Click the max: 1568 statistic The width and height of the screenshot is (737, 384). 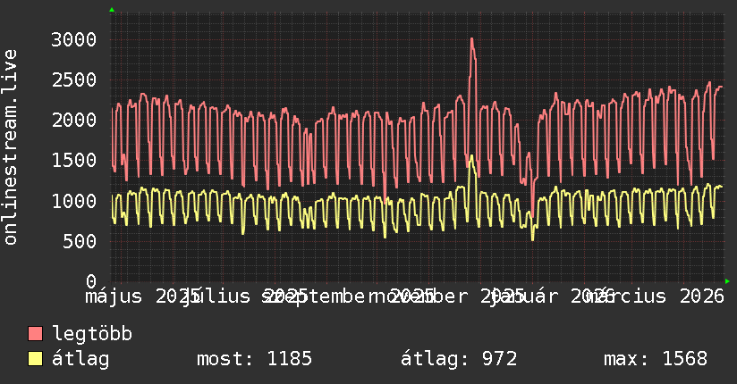[x=656, y=359]
